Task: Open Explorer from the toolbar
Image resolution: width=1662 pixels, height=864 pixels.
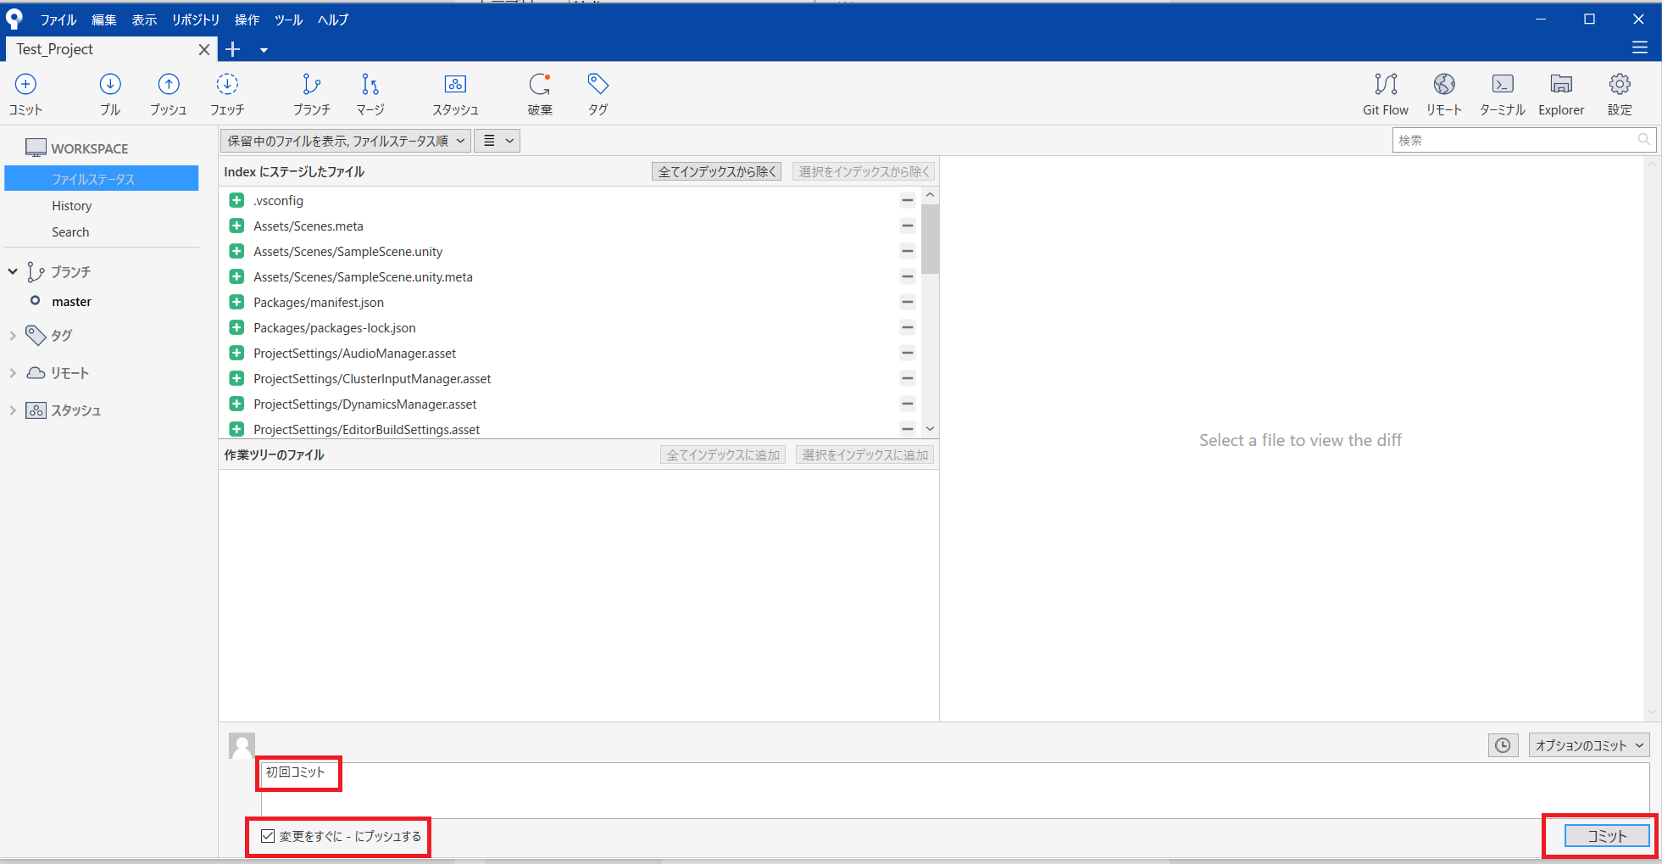Action: [x=1561, y=94]
